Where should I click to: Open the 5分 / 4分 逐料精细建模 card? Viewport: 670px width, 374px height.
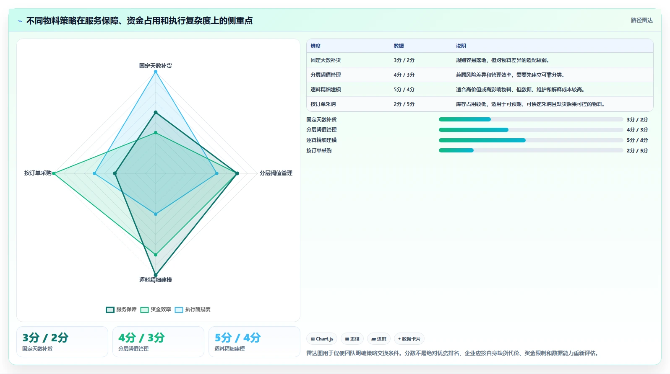(x=254, y=342)
